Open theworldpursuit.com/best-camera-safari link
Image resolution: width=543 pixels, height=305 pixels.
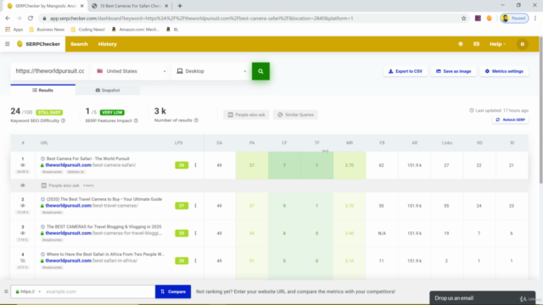tap(91, 165)
